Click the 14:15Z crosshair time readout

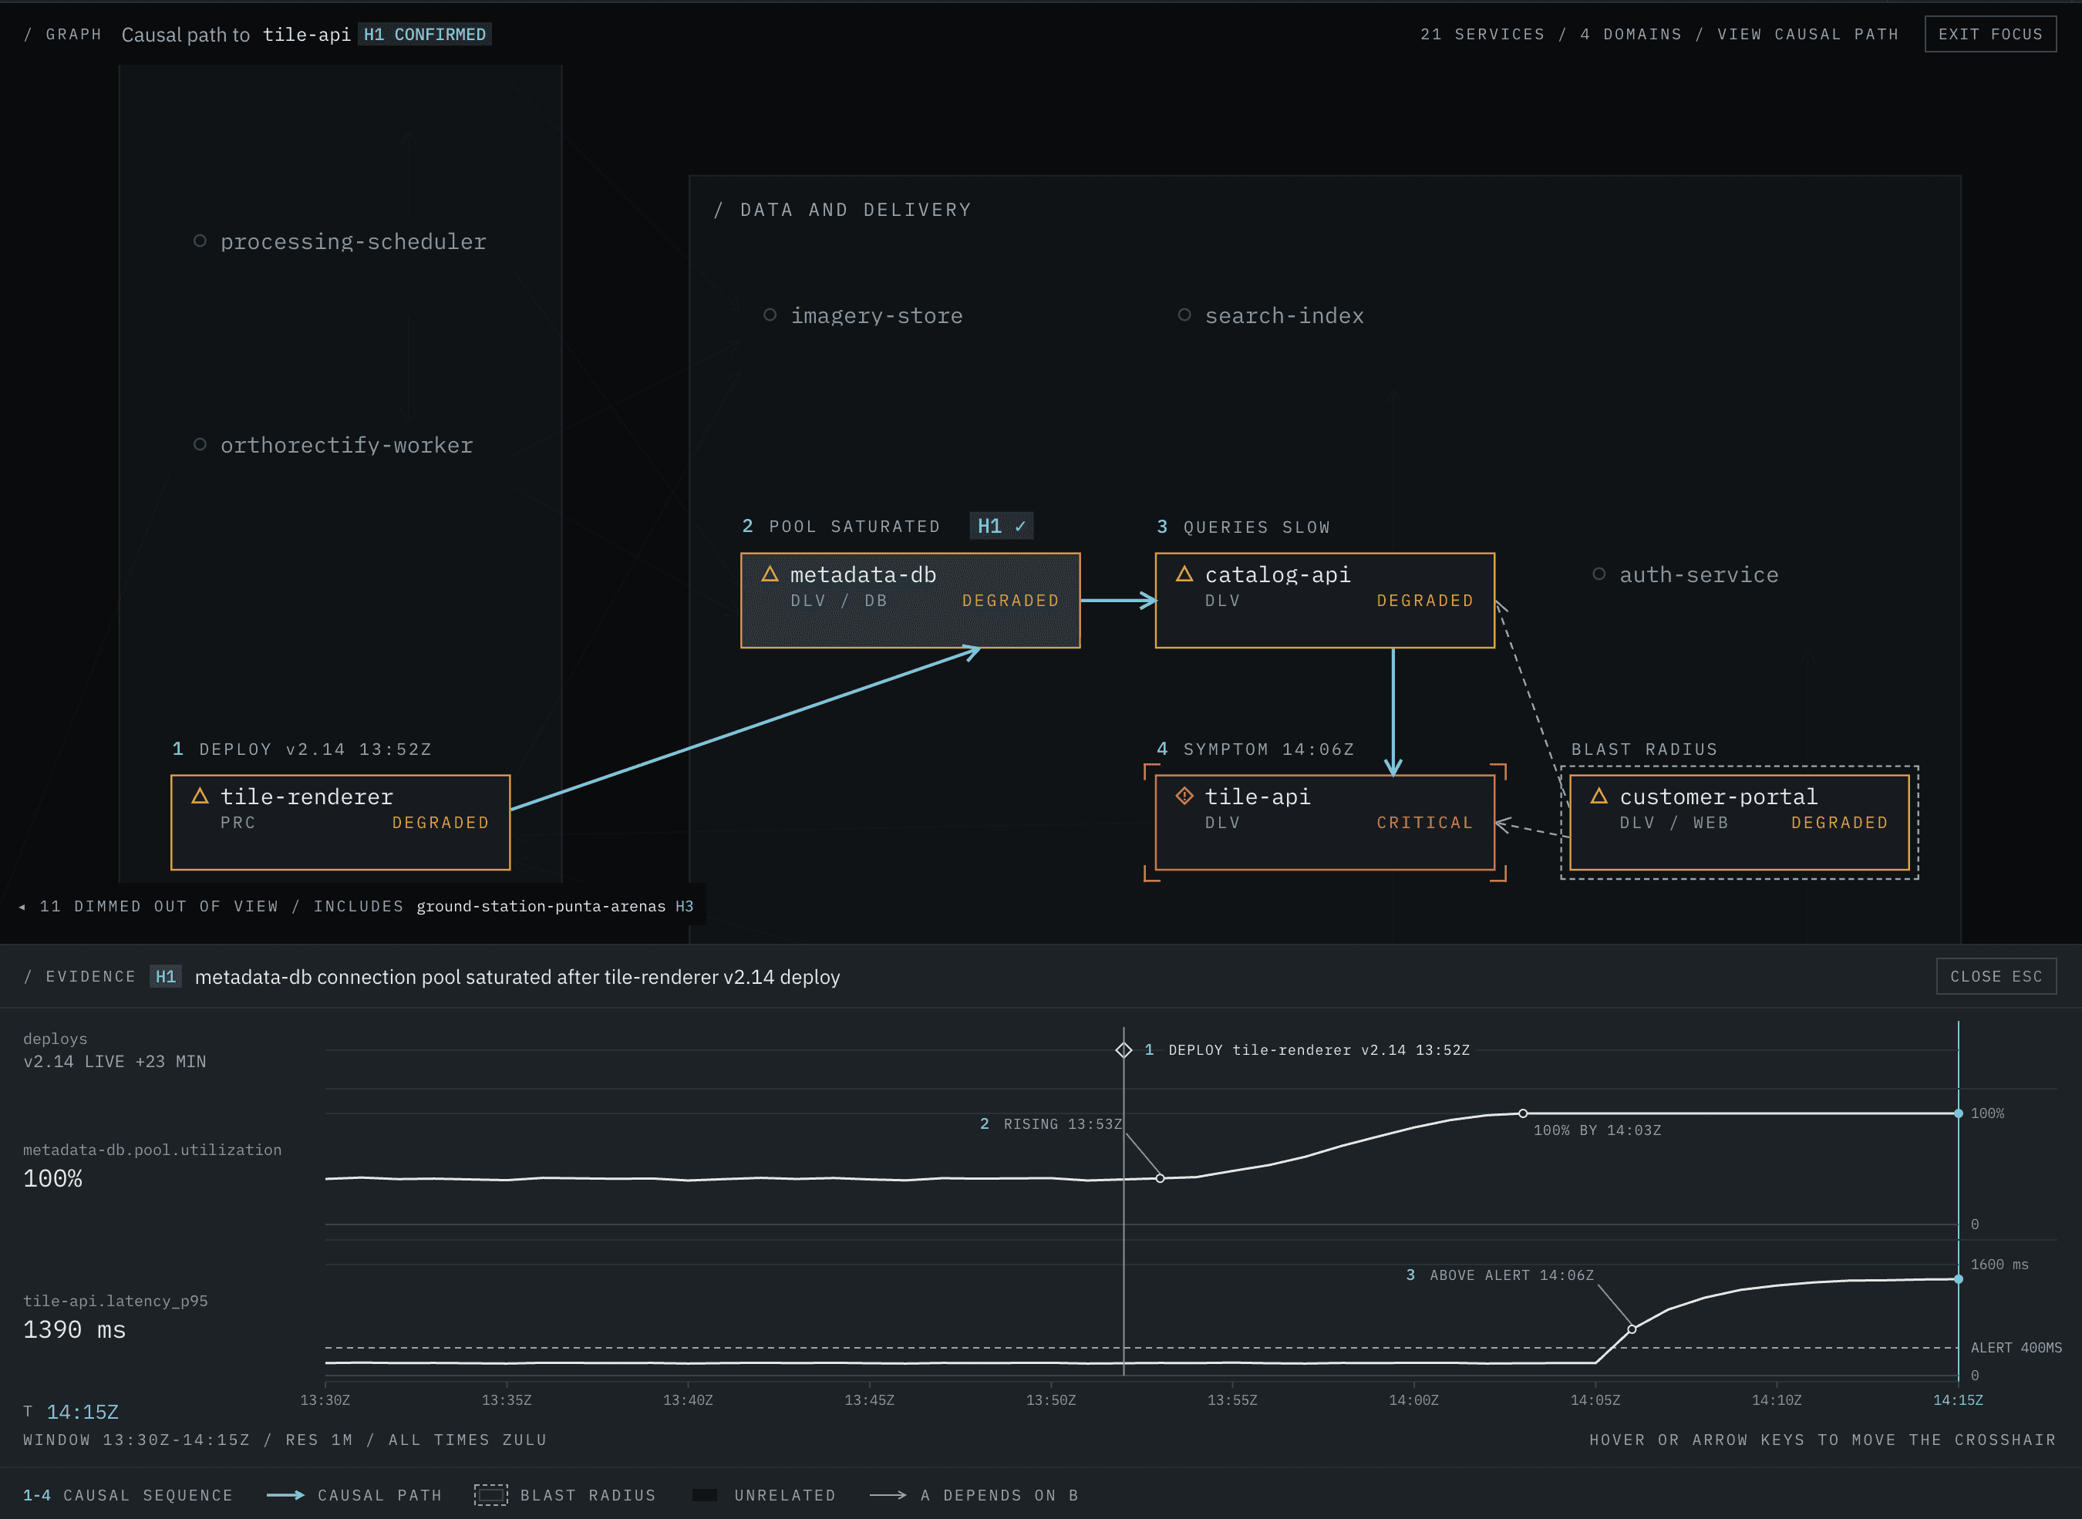tap(83, 1413)
